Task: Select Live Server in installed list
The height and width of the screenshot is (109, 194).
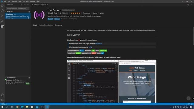Action: tap(18, 16)
